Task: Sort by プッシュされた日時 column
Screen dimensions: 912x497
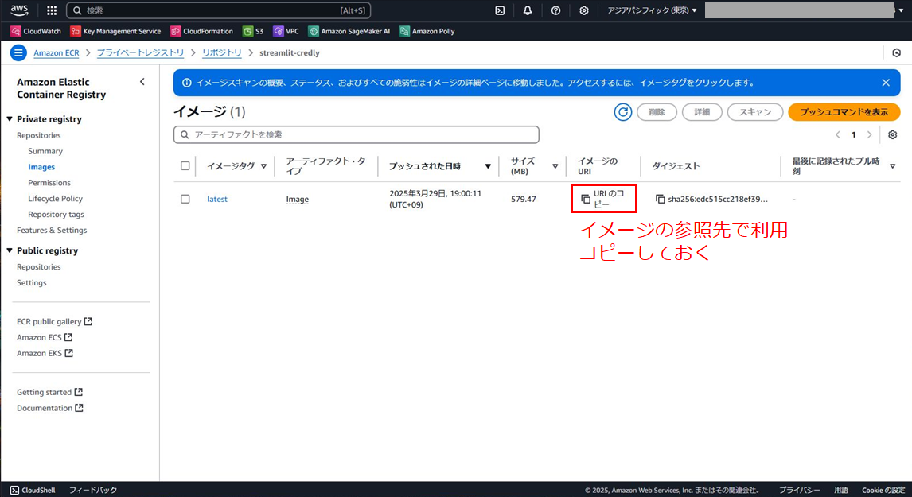Action: click(489, 165)
